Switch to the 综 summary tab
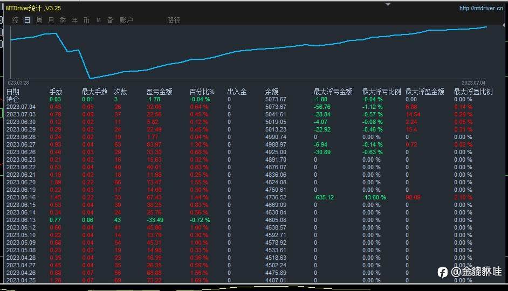The image size is (508, 291). 15,20
